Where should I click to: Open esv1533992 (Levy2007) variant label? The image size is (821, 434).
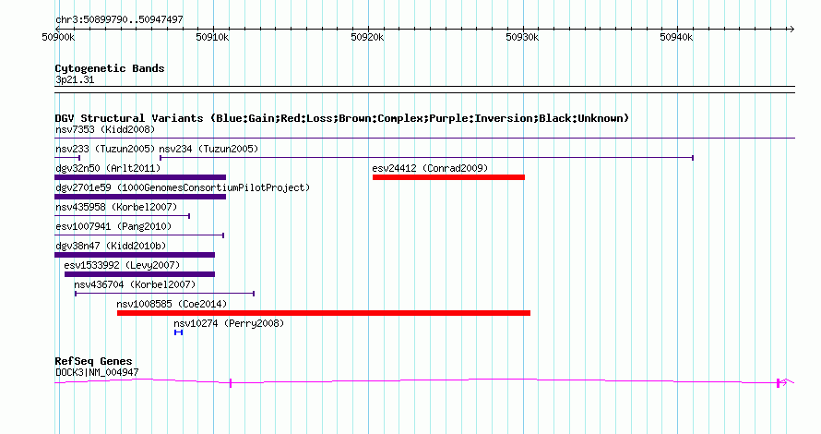click(x=122, y=265)
